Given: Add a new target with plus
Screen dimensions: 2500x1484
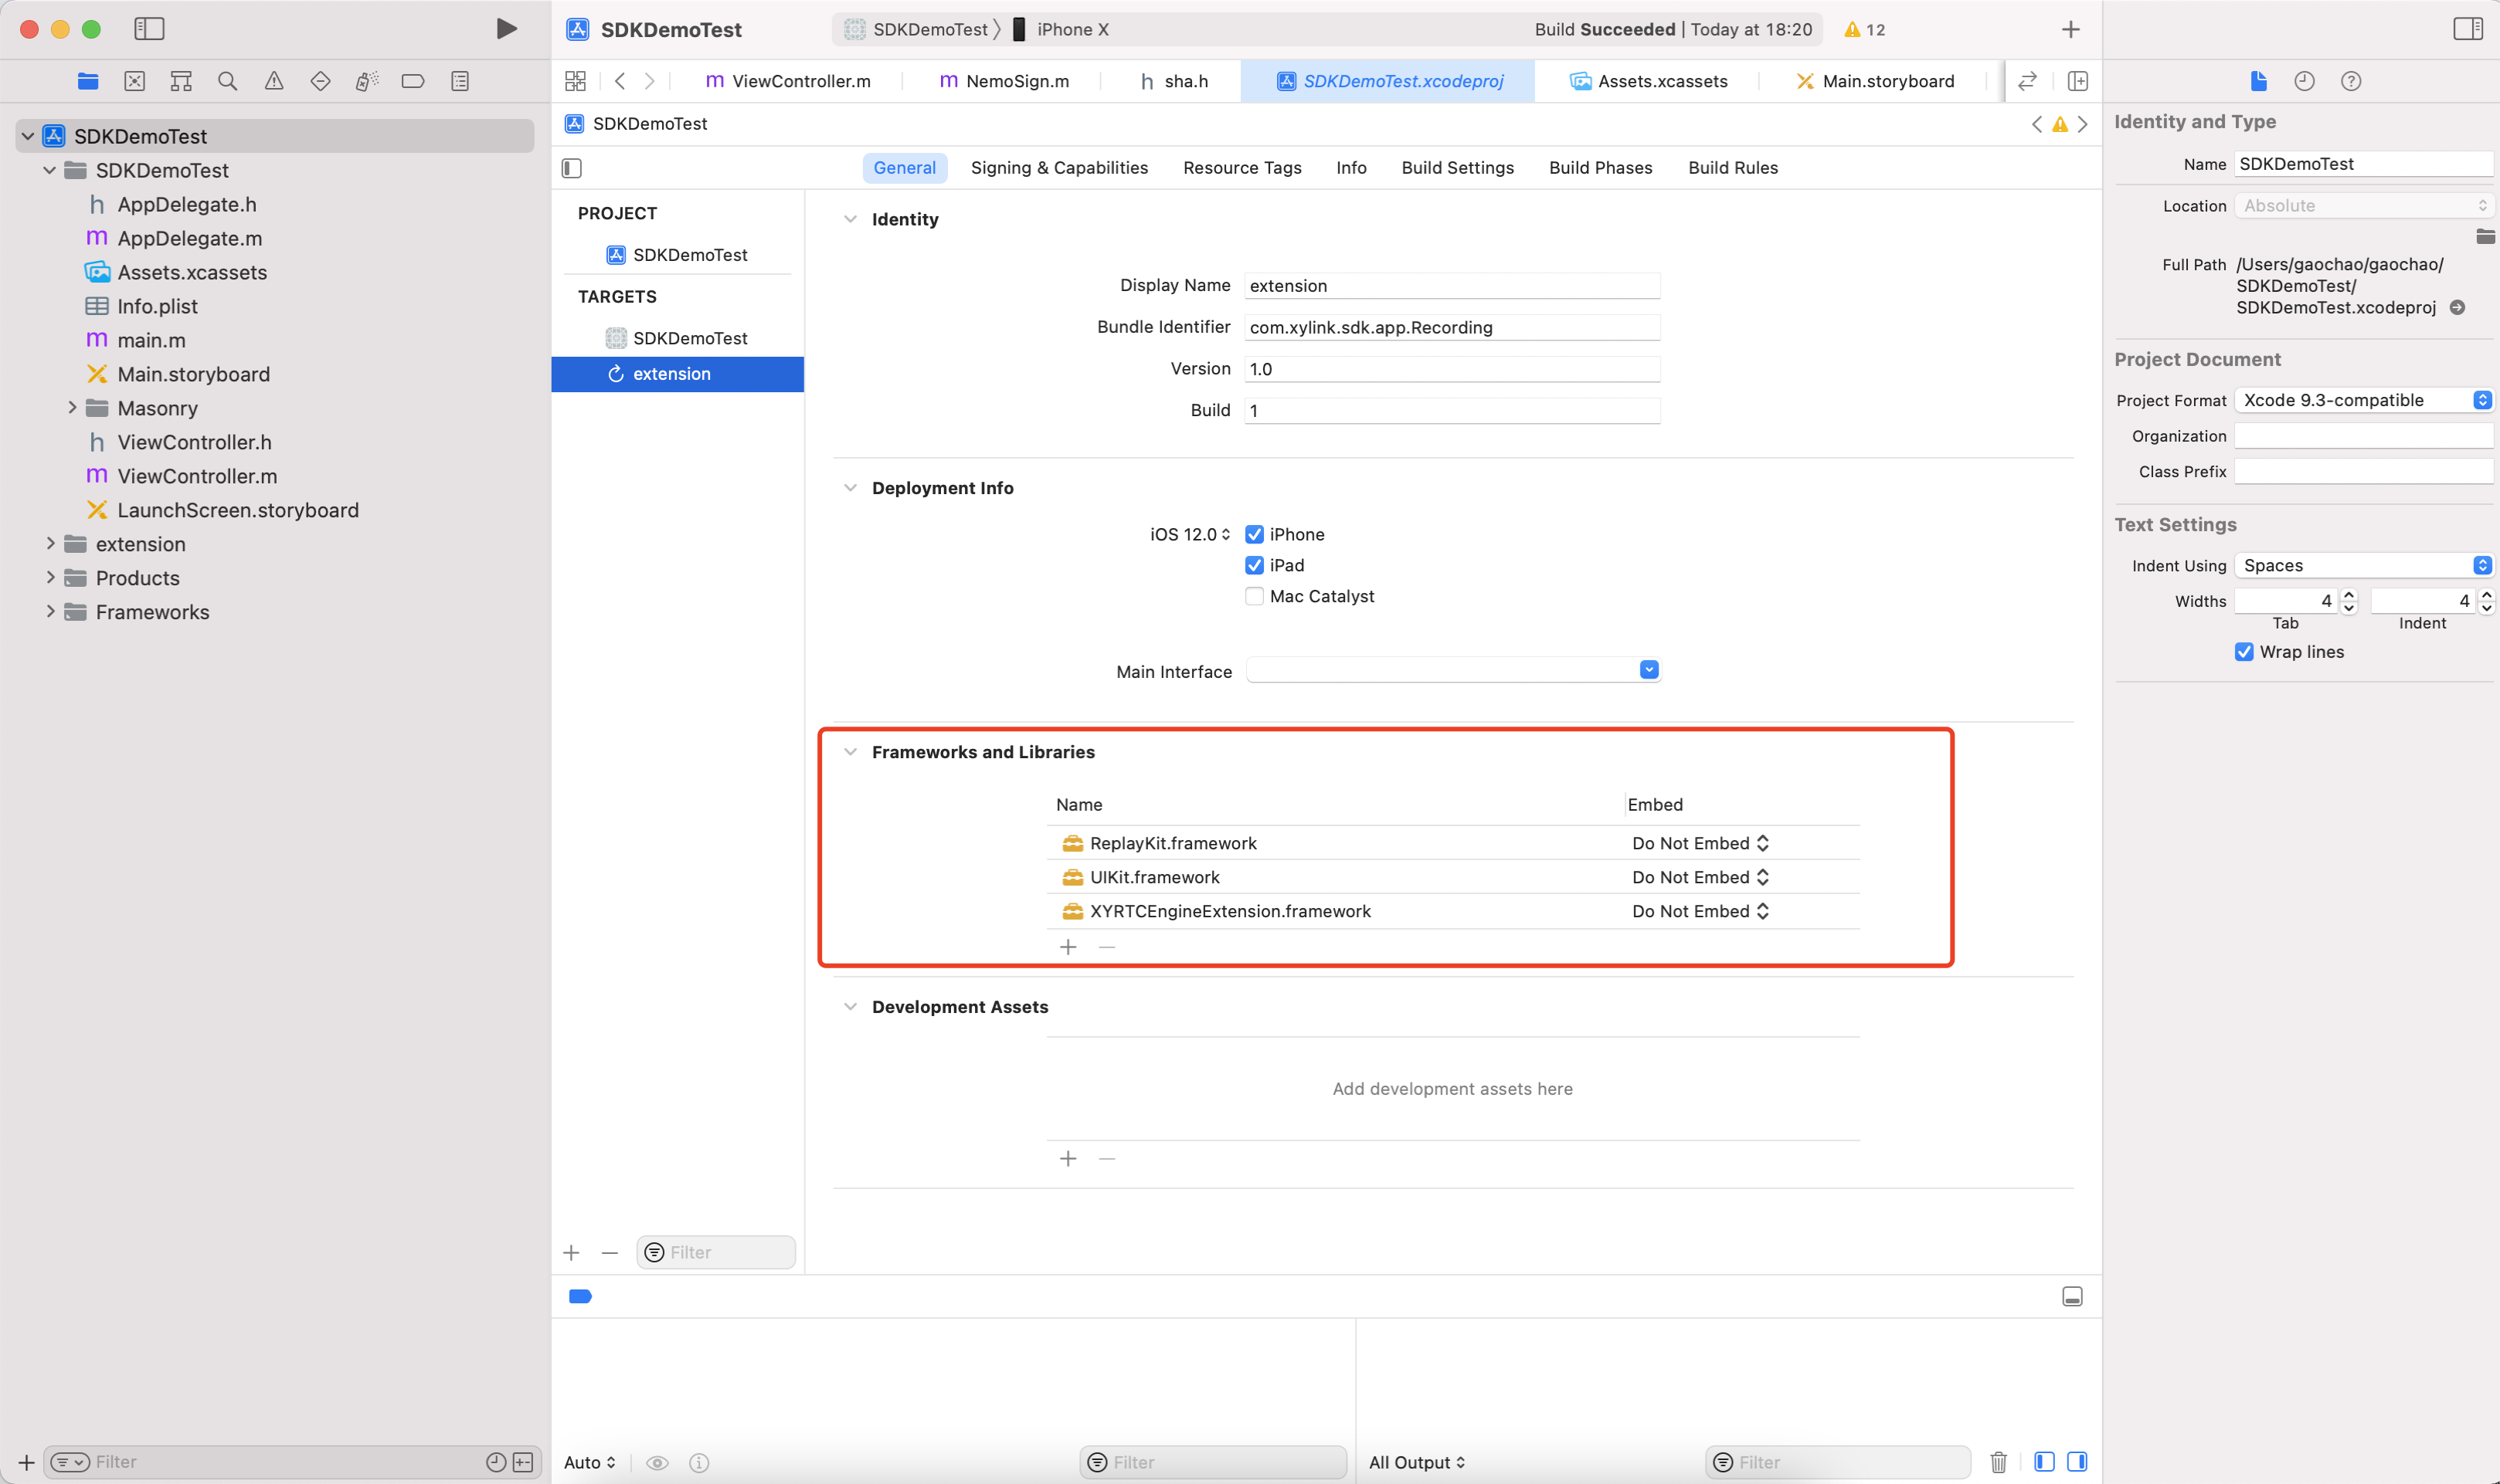Looking at the screenshot, I should point(571,1253).
